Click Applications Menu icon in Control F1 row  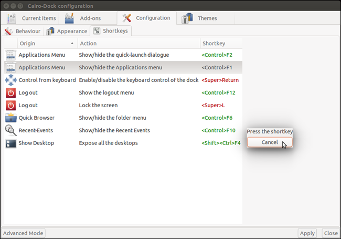point(10,67)
